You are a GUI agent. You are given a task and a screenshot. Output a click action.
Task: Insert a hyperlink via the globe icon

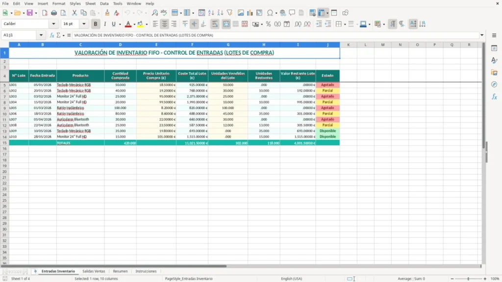click(283, 13)
